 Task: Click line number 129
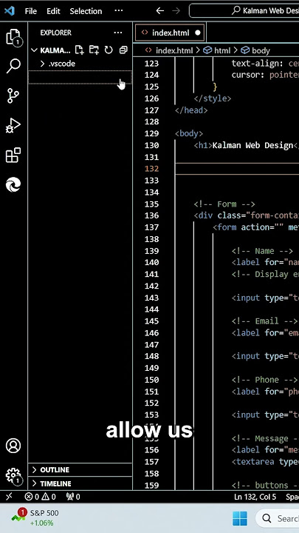151,133
